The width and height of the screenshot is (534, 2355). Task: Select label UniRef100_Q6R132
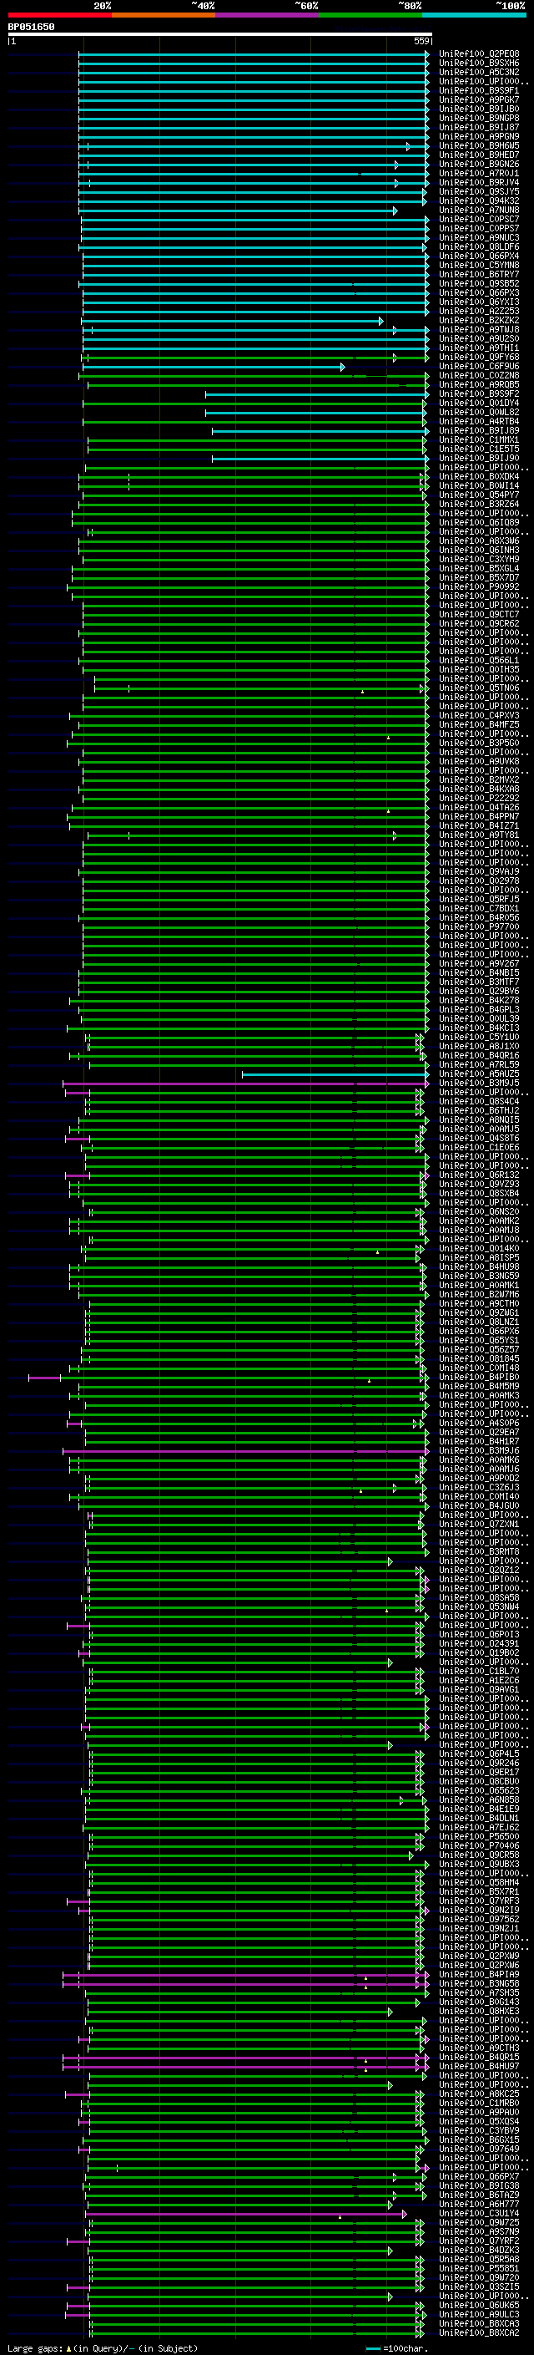click(x=479, y=1175)
